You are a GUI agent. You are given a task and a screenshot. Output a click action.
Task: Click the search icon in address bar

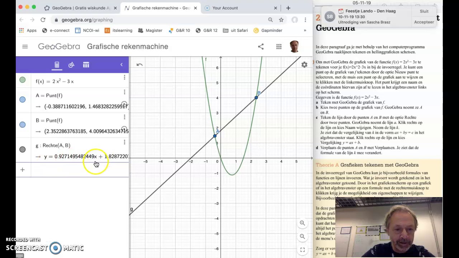click(x=270, y=20)
